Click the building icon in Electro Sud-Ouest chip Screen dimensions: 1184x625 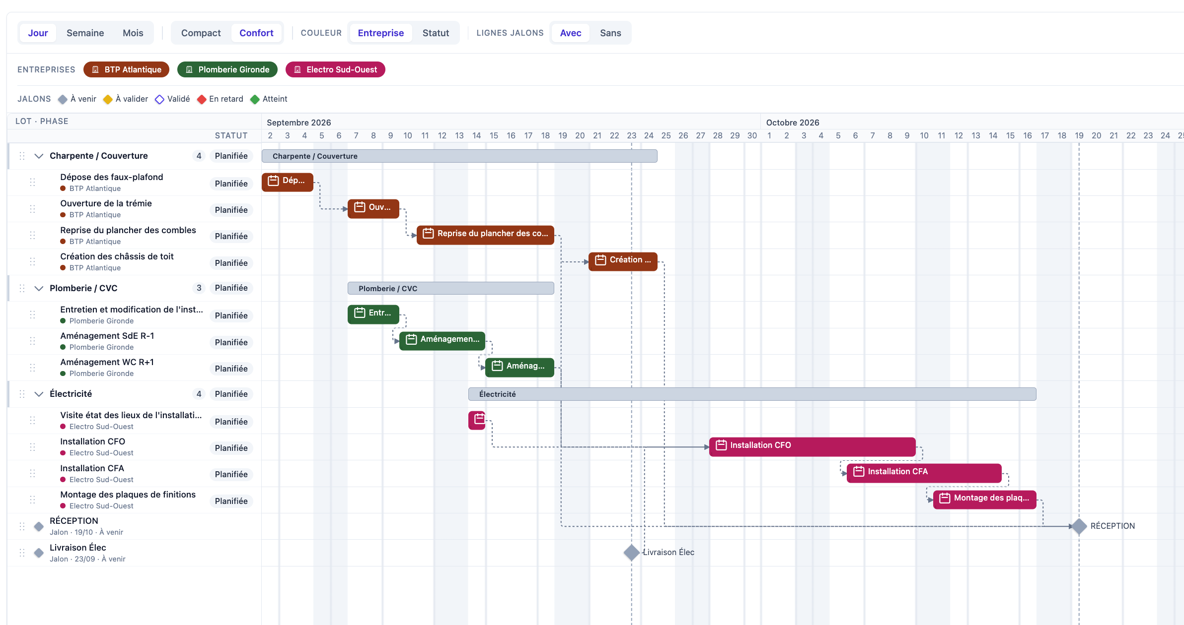pos(297,69)
